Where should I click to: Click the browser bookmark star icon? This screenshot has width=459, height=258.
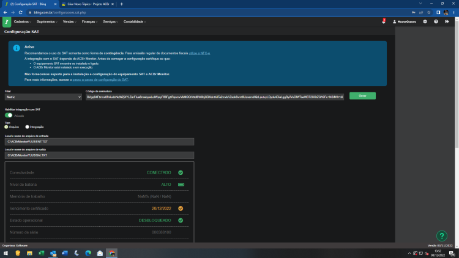pyautogui.click(x=429, y=13)
